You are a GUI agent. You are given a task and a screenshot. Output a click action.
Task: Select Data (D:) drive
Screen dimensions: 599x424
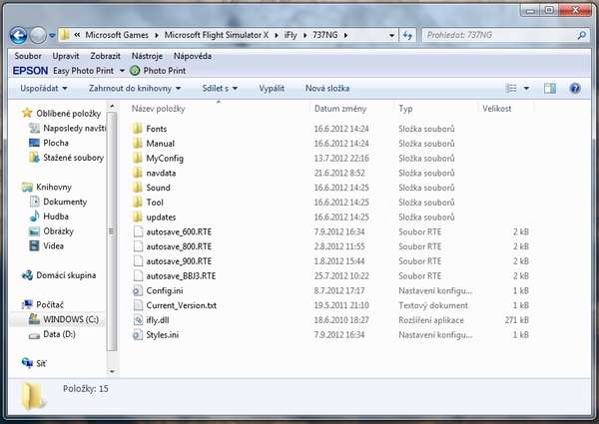tap(59, 334)
